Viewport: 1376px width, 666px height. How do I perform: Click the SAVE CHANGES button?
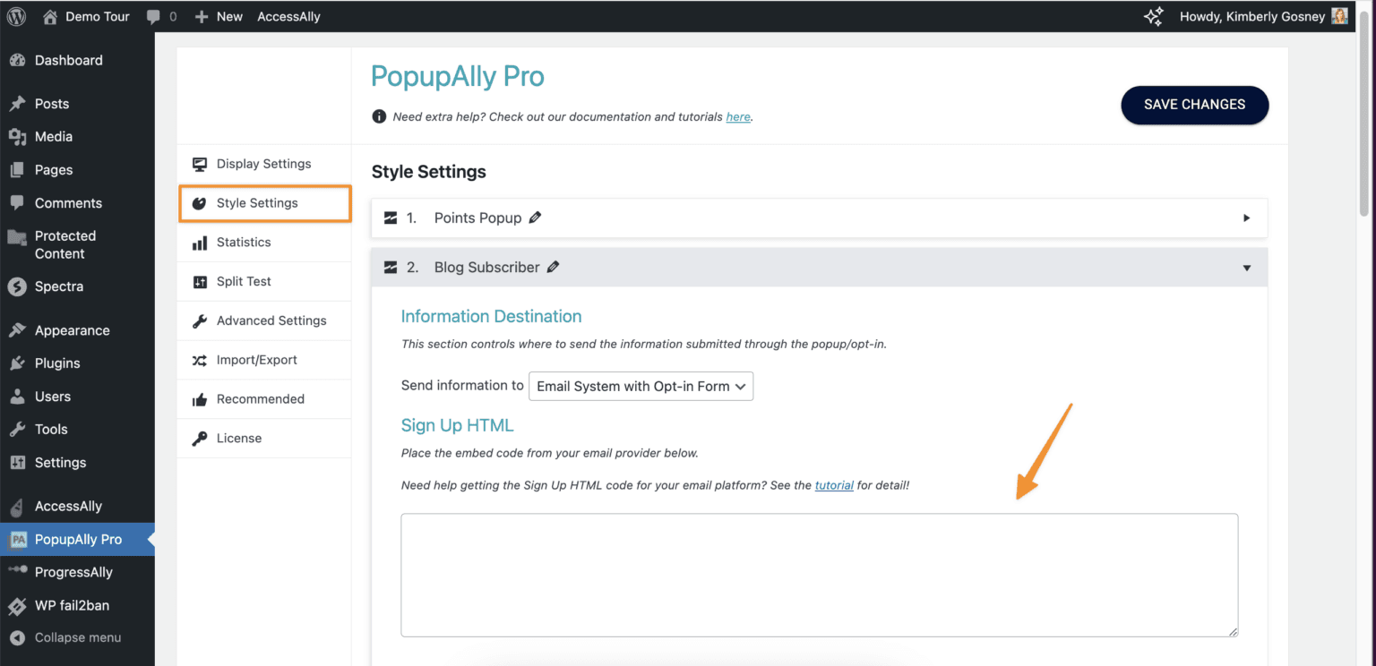1194,105
